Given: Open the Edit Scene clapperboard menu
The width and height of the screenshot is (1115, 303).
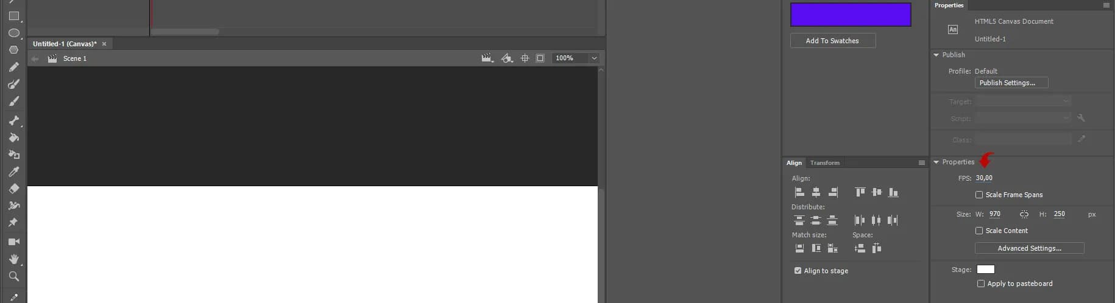Looking at the screenshot, I should (x=487, y=58).
